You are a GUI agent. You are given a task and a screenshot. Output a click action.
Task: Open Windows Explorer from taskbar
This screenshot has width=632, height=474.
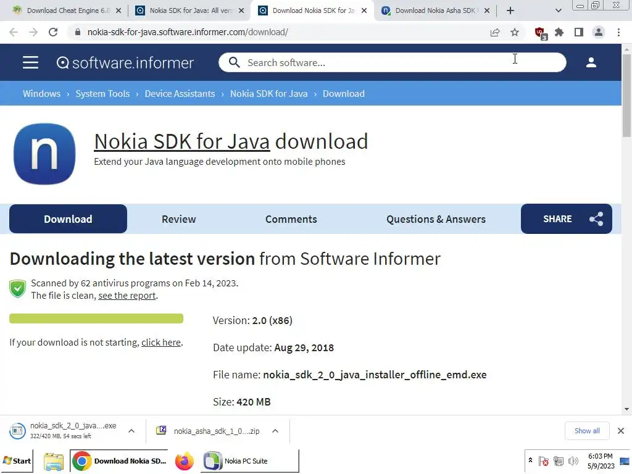point(53,462)
